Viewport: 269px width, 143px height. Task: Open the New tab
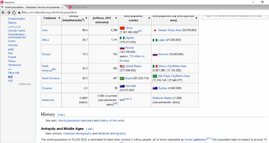(x=85, y=7)
